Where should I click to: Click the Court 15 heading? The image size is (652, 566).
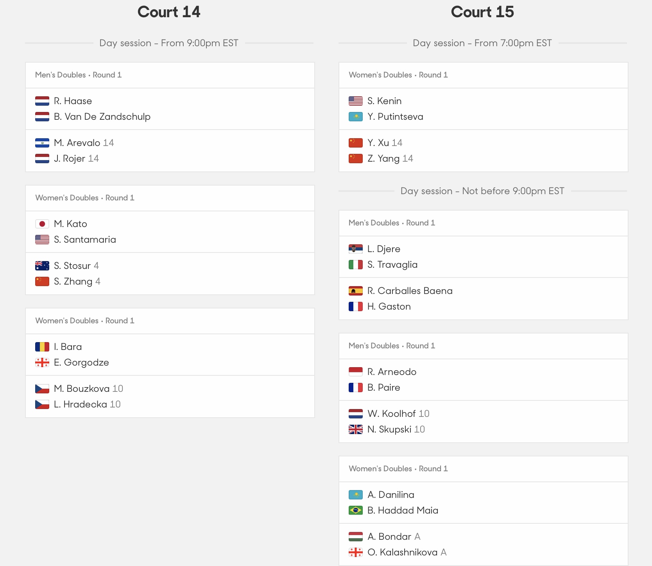click(x=482, y=12)
